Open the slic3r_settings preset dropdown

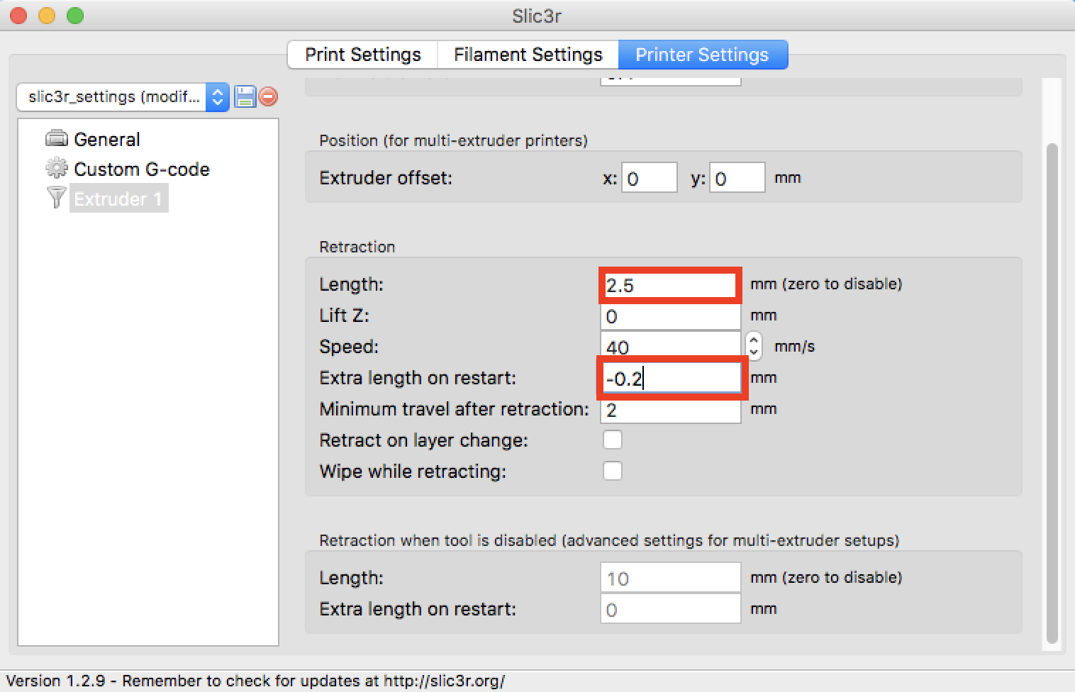point(217,96)
